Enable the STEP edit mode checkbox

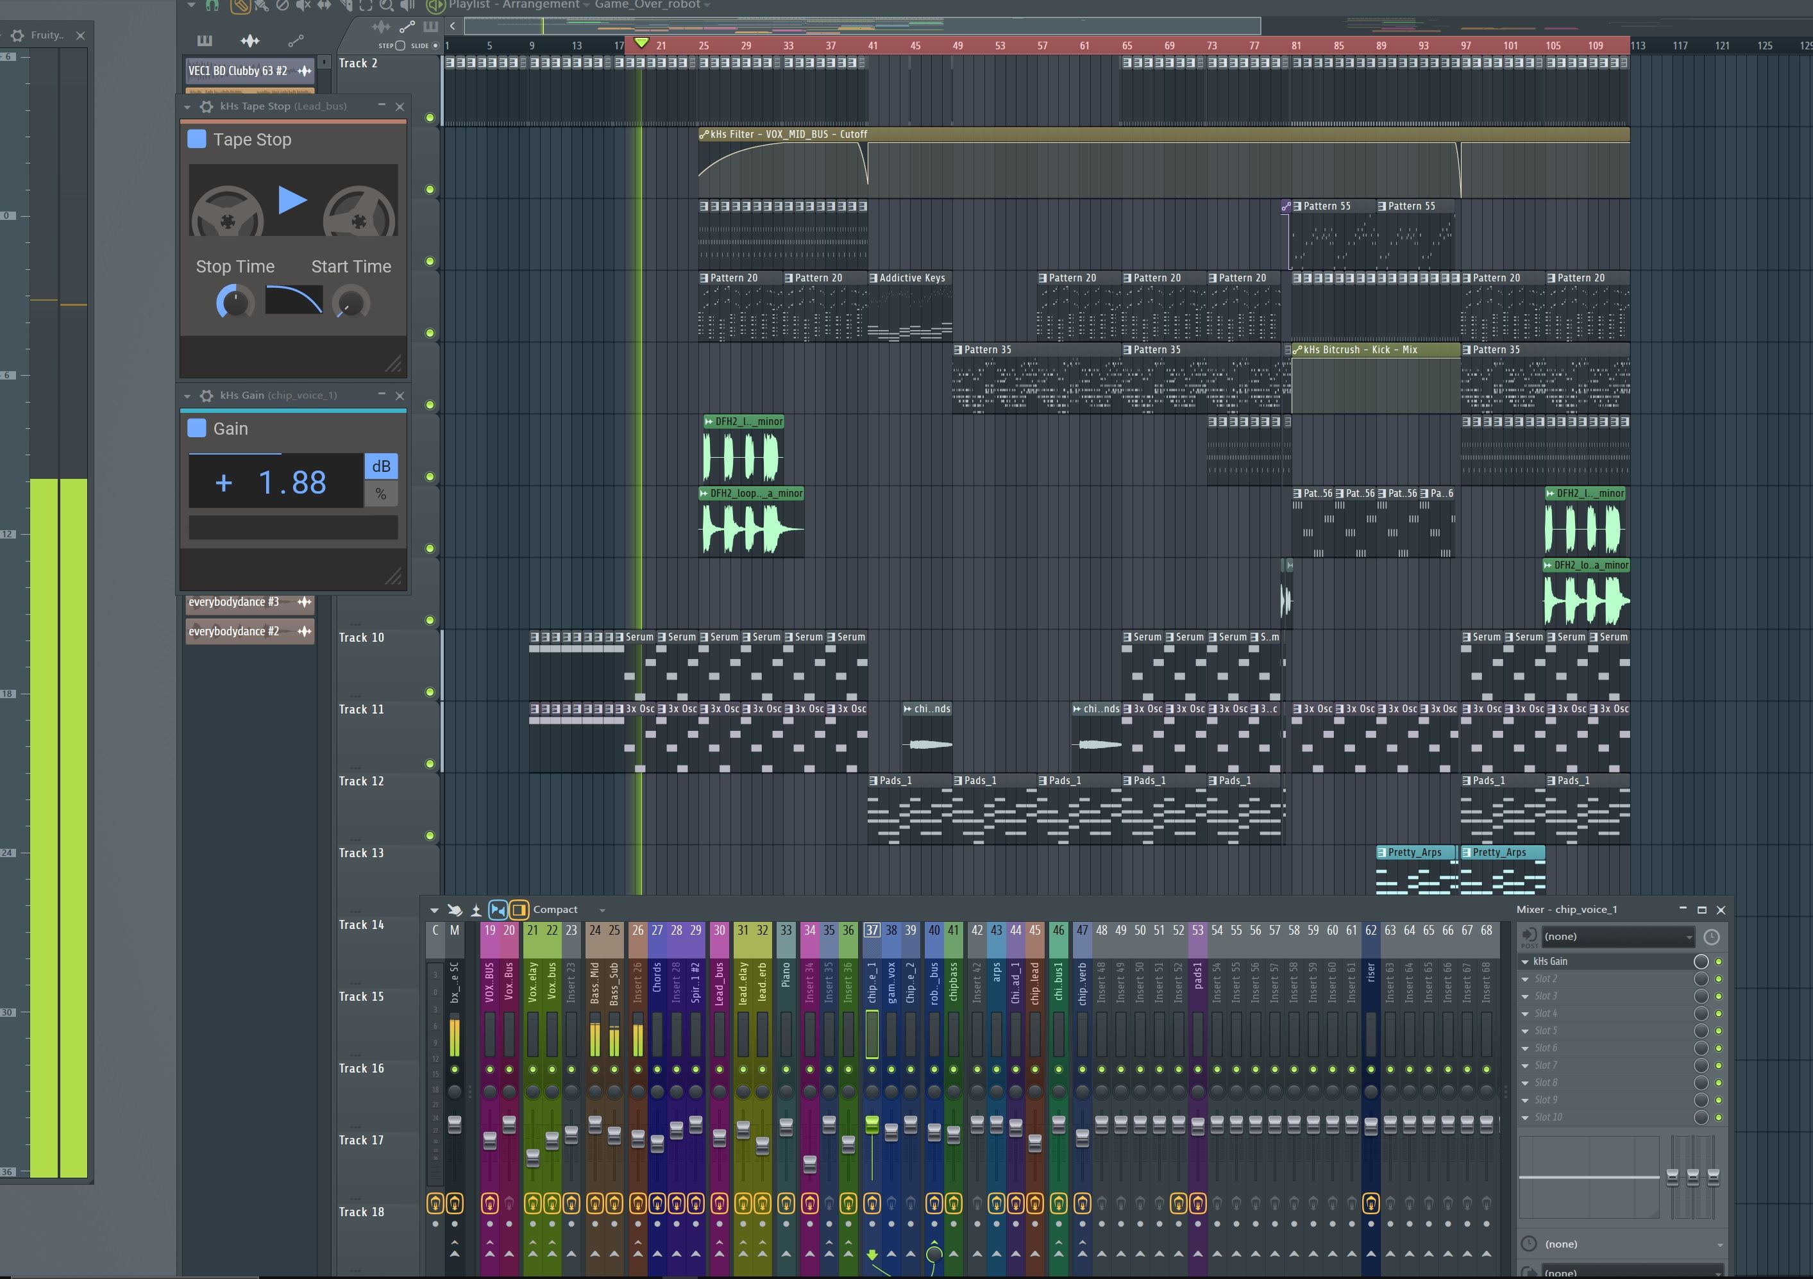click(x=400, y=46)
